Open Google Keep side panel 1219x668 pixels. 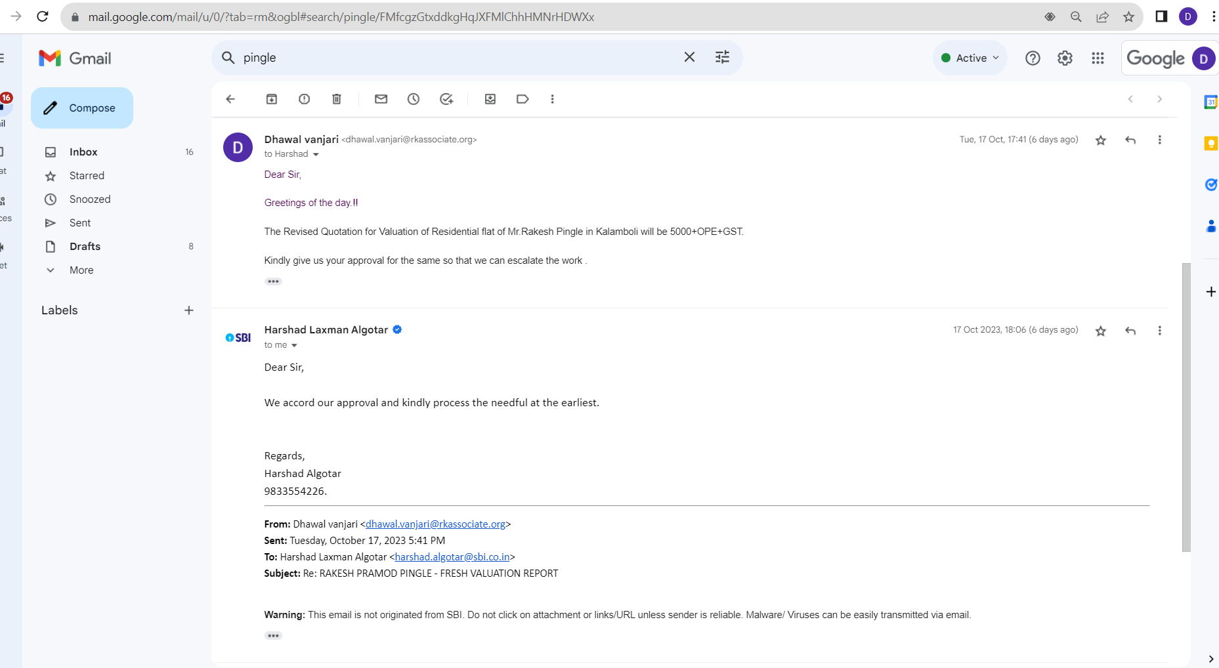pyautogui.click(x=1211, y=143)
